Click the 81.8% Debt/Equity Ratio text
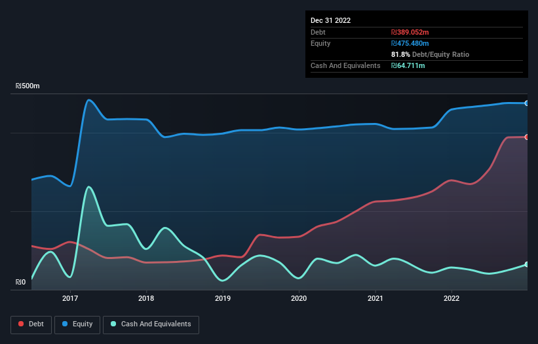Image resolution: width=538 pixels, height=344 pixels. pyautogui.click(x=430, y=54)
